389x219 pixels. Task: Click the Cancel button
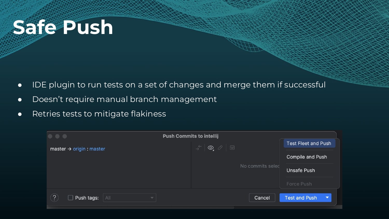262,198
